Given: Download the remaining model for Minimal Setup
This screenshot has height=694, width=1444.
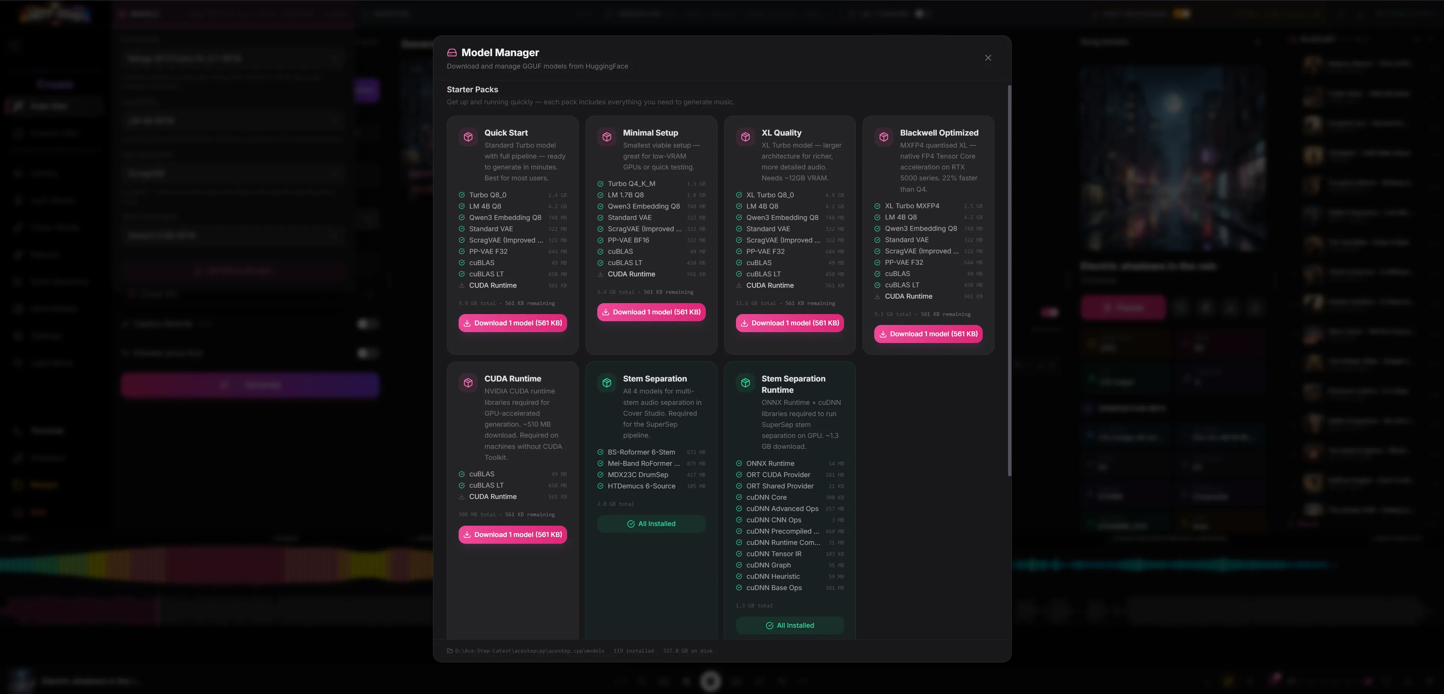Looking at the screenshot, I should point(651,312).
